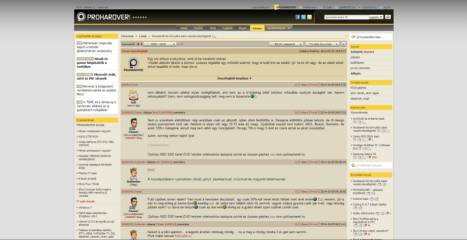Open the Címlap tab
This screenshot has width=467, height=240.
pyautogui.click(x=183, y=28)
